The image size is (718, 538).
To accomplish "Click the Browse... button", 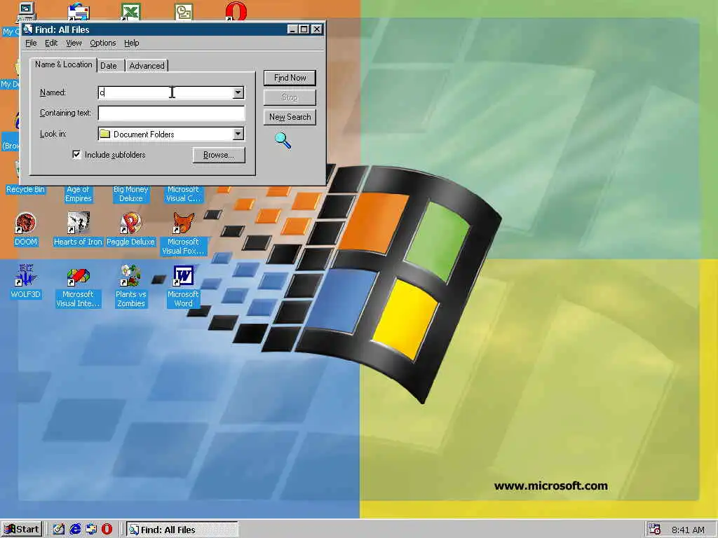I will click(219, 155).
